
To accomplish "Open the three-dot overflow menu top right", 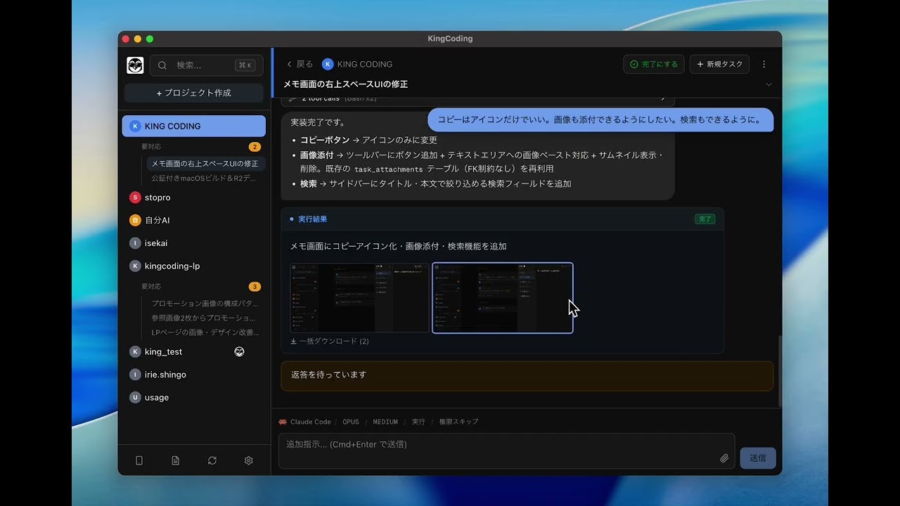I will (x=764, y=64).
